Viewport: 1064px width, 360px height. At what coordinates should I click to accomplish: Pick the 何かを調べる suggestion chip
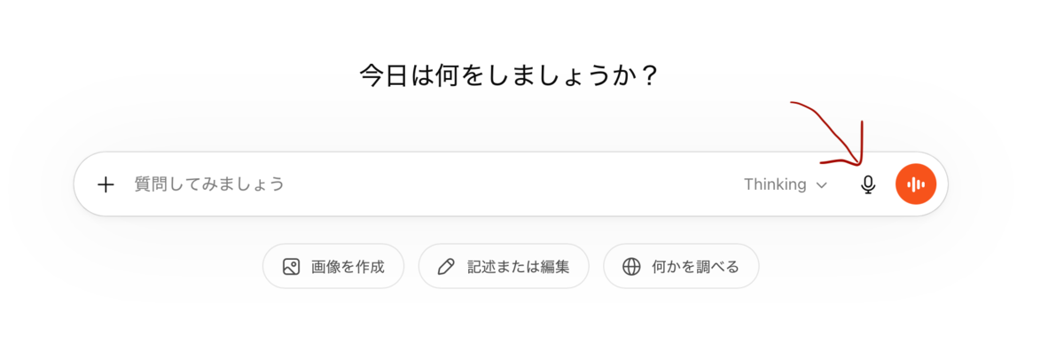[x=681, y=266]
